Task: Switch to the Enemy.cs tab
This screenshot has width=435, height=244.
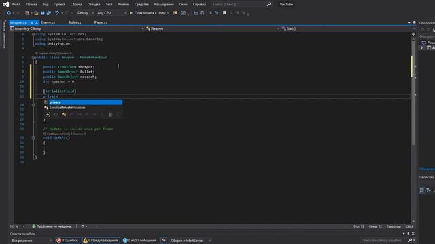Action: click(x=48, y=22)
